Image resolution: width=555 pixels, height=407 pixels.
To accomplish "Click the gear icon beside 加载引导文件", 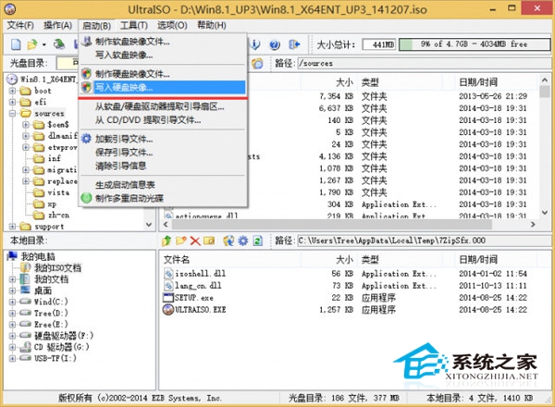I will 86,139.
